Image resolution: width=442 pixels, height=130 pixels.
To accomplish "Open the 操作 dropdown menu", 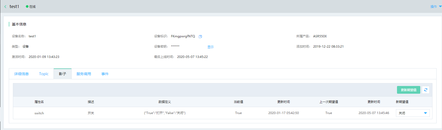I will point(436,7).
